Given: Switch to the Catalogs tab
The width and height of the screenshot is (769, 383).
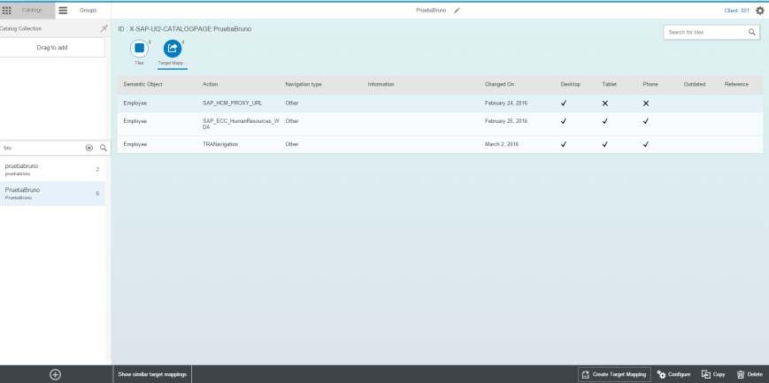Looking at the screenshot, I should click(27, 10).
